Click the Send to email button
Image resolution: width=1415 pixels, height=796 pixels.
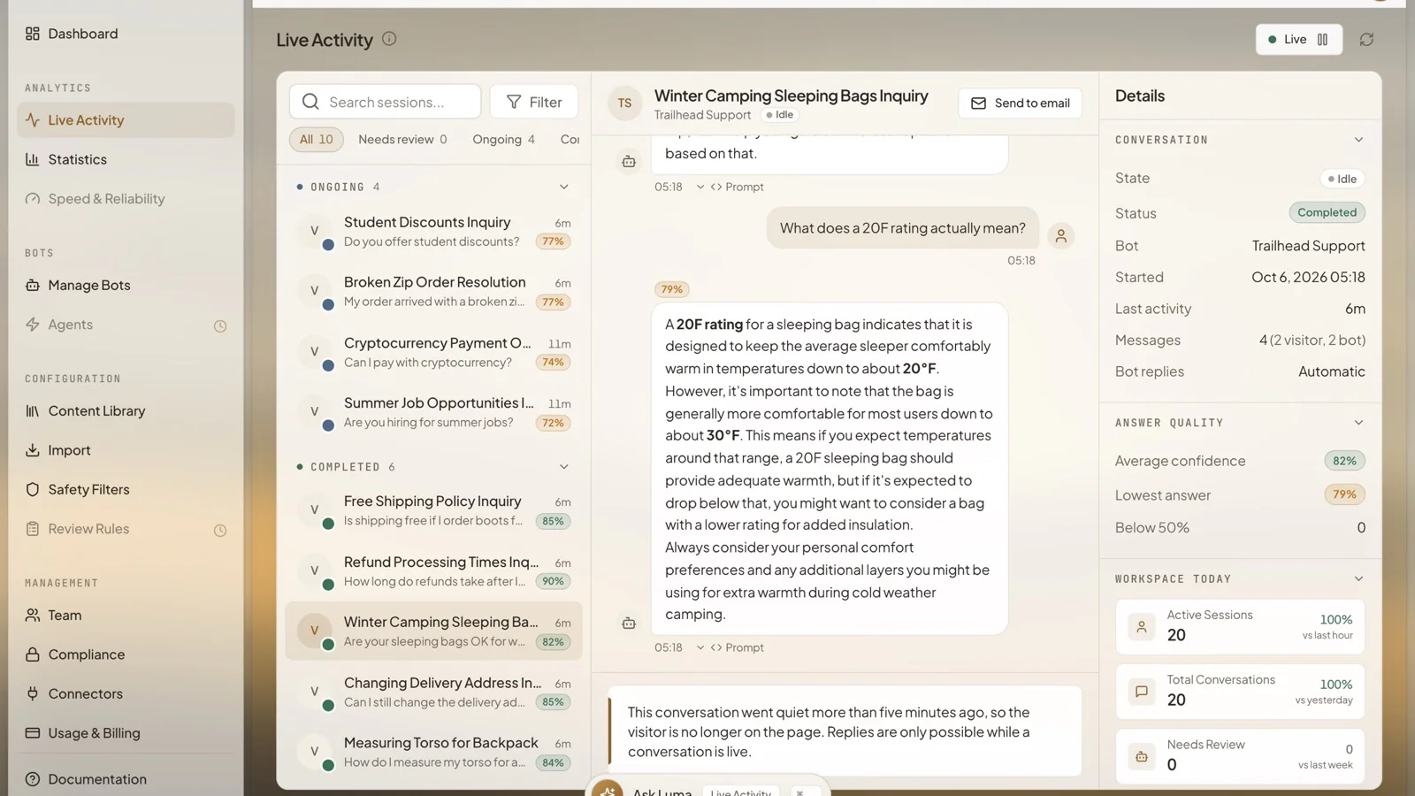click(1020, 103)
